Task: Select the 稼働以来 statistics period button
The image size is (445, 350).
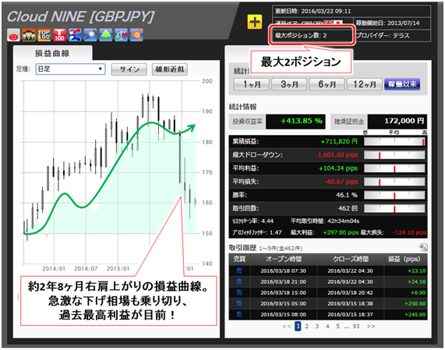Action: tap(402, 84)
